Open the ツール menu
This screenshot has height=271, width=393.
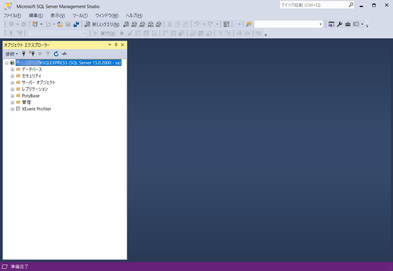click(x=80, y=15)
